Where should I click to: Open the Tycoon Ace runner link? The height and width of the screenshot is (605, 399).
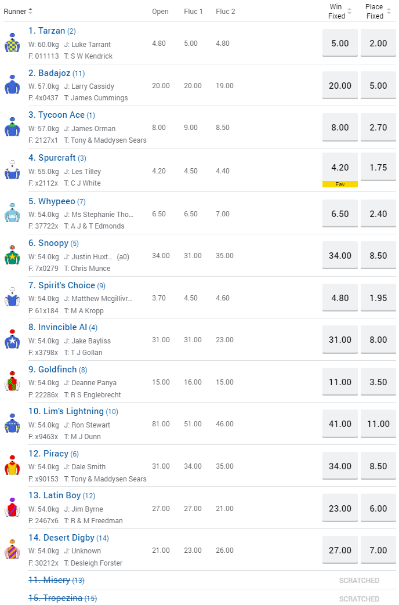click(x=61, y=115)
